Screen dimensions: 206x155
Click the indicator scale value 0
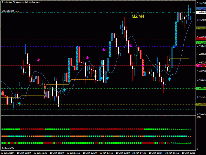pyautogui.click(x=197, y=149)
